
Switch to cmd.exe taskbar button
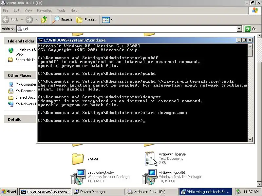tap(46, 192)
